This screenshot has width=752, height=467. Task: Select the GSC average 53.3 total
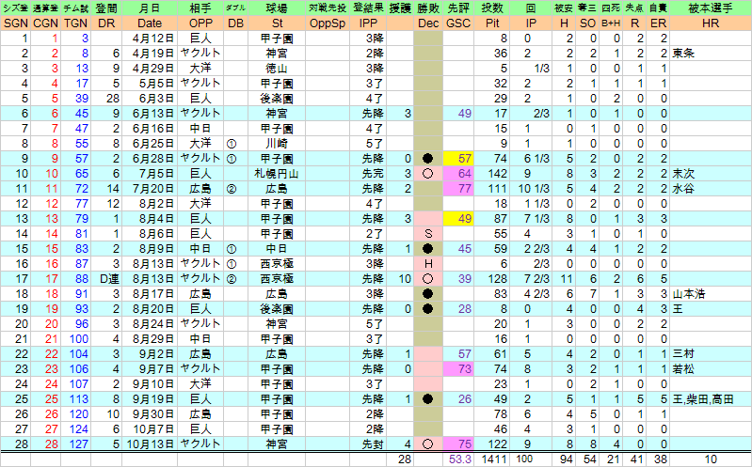point(458,459)
